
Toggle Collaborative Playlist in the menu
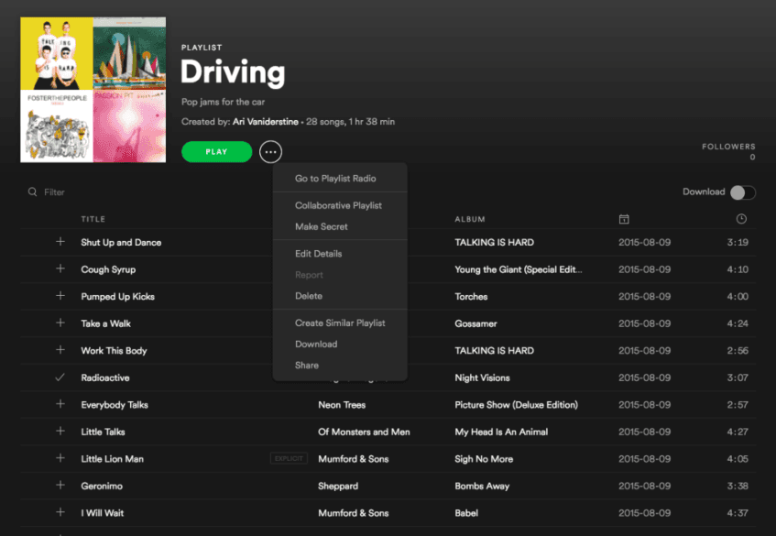point(338,204)
